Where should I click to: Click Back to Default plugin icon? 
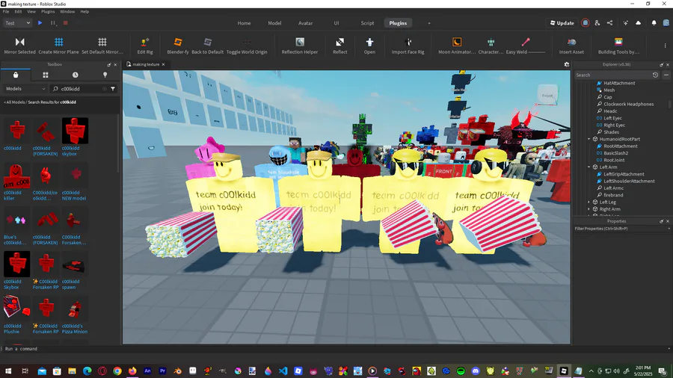pos(208,42)
